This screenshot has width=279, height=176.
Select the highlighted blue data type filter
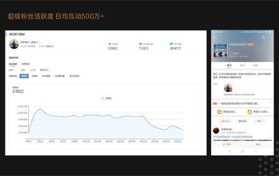tap(24, 76)
